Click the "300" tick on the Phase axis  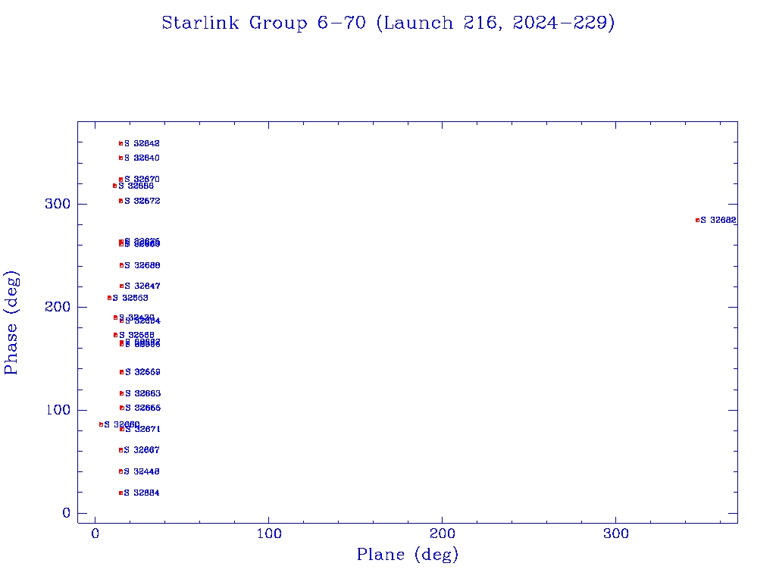pyautogui.click(x=58, y=204)
